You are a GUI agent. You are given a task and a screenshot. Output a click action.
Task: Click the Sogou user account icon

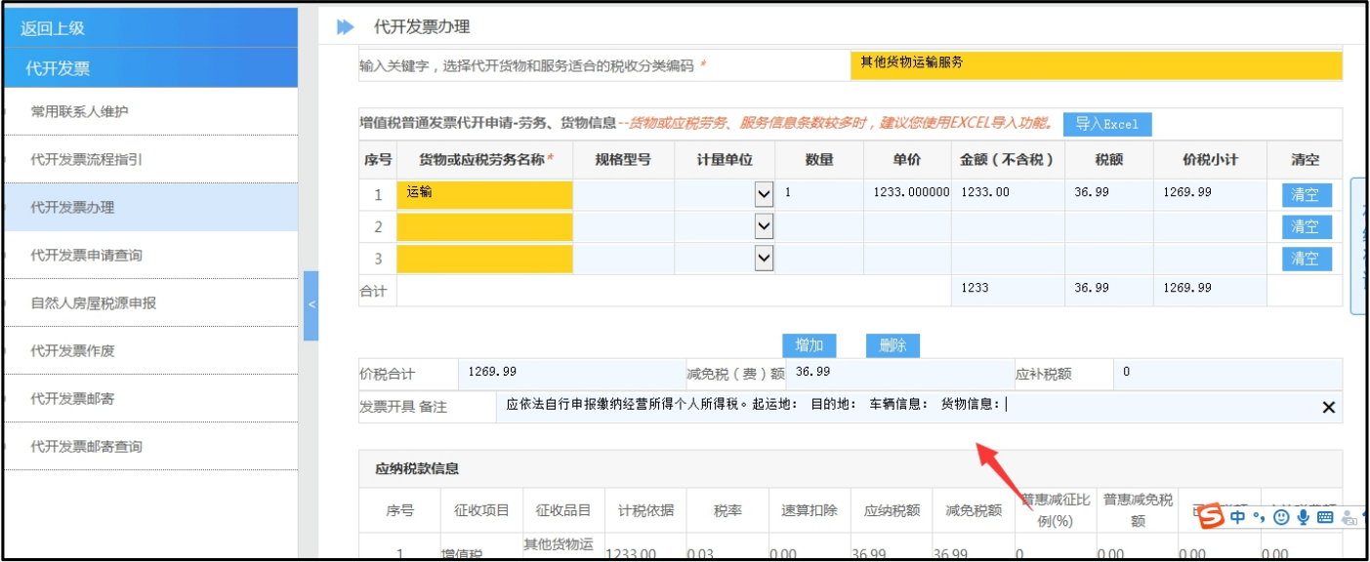click(1349, 518)
